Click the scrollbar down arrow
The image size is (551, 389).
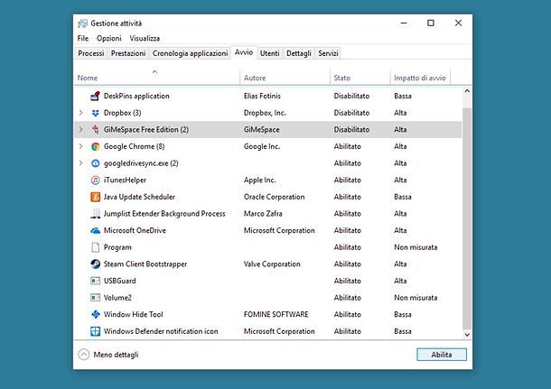(x=467, y=335)
